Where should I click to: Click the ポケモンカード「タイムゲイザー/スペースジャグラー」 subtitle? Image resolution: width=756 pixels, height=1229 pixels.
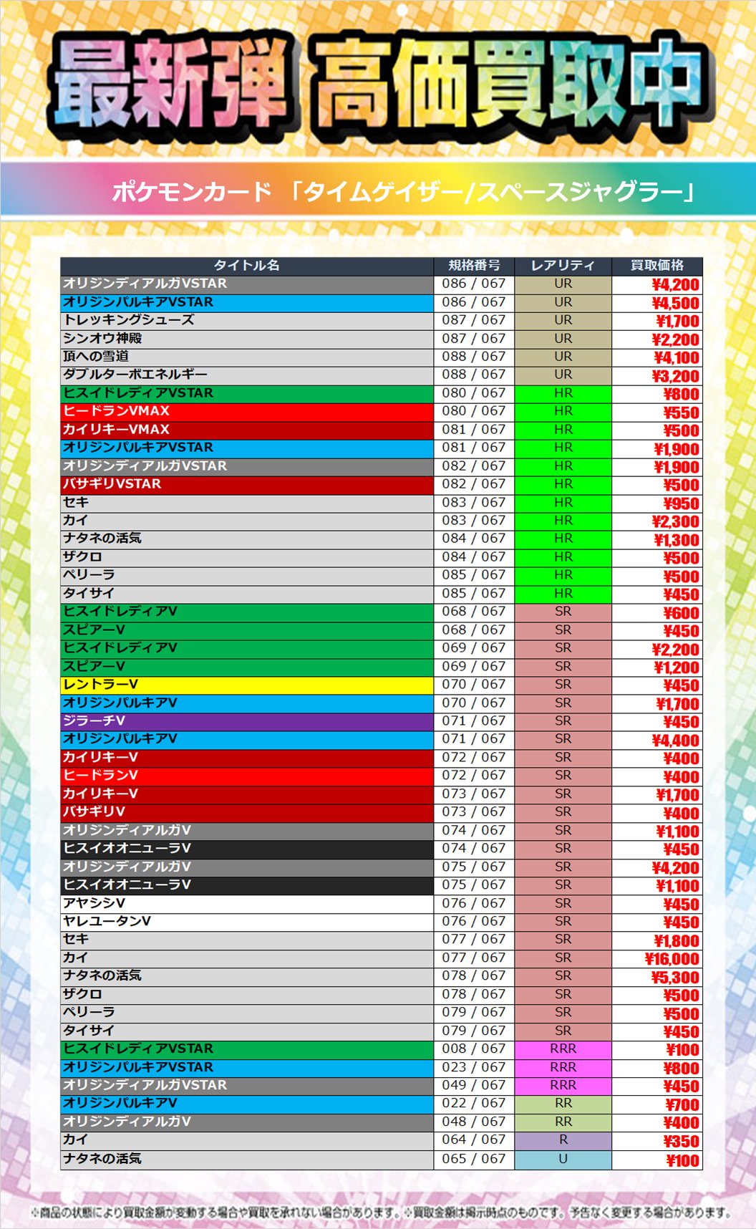tap(404, 192)
